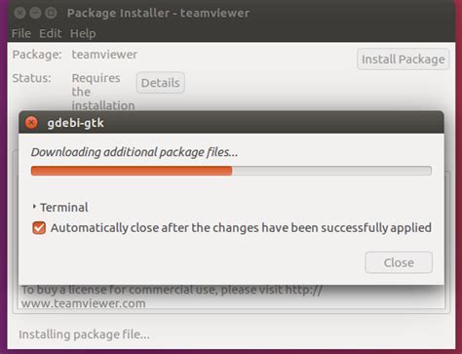Click the unfilled part of progress bar
The height and width of the screenshot is (354, 462).
point(331,171)
